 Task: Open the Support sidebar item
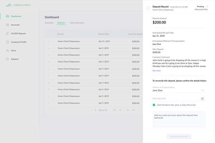coord(15,59)
